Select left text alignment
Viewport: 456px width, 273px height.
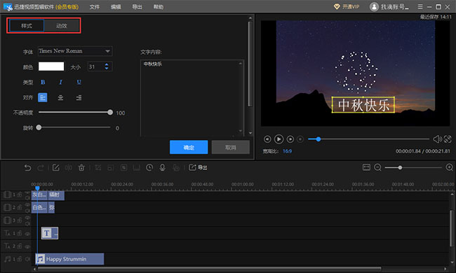click(43, 97)
